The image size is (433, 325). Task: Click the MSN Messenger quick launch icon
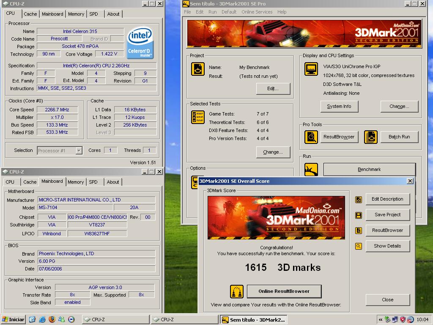pos(62,319)
